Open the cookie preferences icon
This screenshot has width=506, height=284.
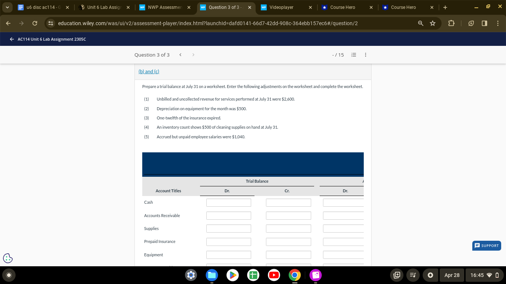point(8,258)
